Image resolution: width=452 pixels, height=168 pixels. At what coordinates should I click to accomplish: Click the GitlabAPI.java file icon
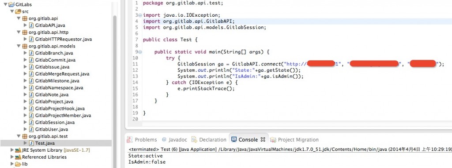[32, 25]
